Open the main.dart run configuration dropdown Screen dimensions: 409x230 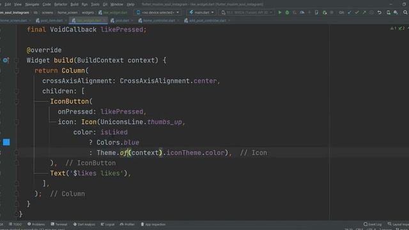tap(202, 12)
